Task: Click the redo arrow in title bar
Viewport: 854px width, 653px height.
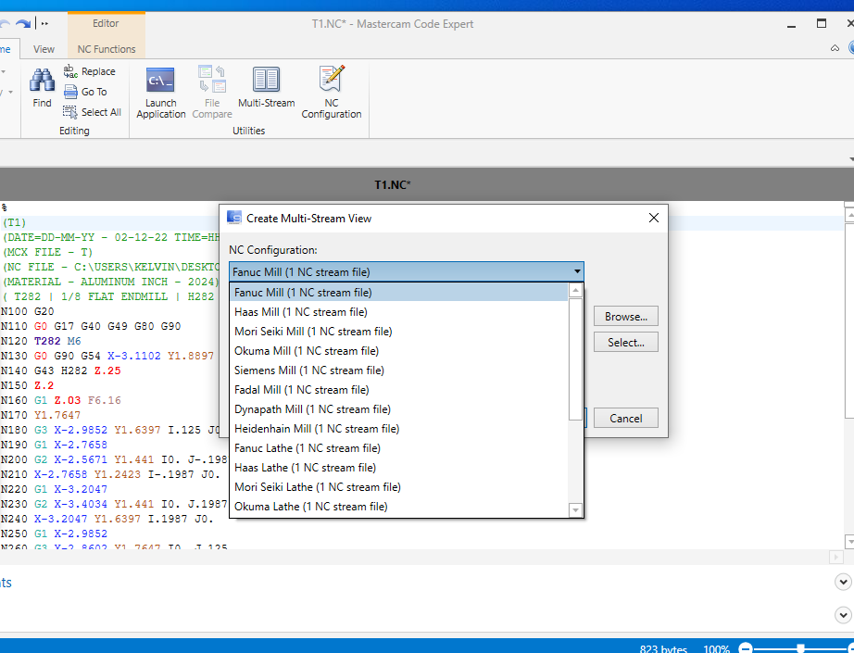Action: pos(23,23)
